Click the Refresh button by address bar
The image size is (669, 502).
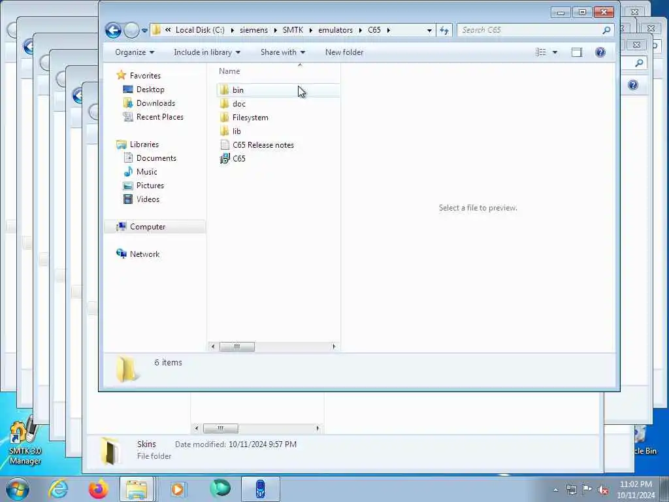click(x=444, y=30)
